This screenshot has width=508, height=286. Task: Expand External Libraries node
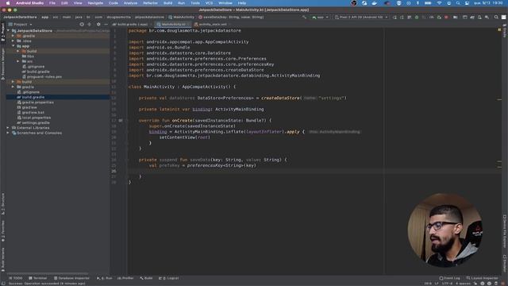(x=8, y=128)
